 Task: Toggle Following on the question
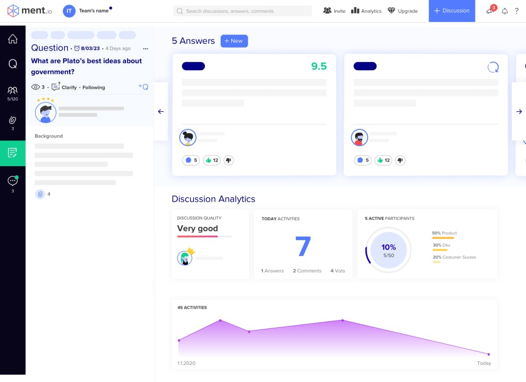(94, 87)
